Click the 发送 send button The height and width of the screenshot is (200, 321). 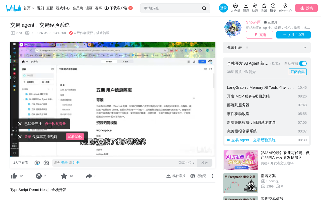coord(205,163)
